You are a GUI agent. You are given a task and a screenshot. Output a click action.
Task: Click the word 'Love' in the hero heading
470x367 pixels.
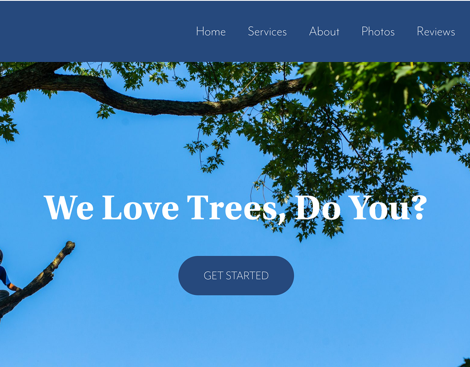coord(140,207)
